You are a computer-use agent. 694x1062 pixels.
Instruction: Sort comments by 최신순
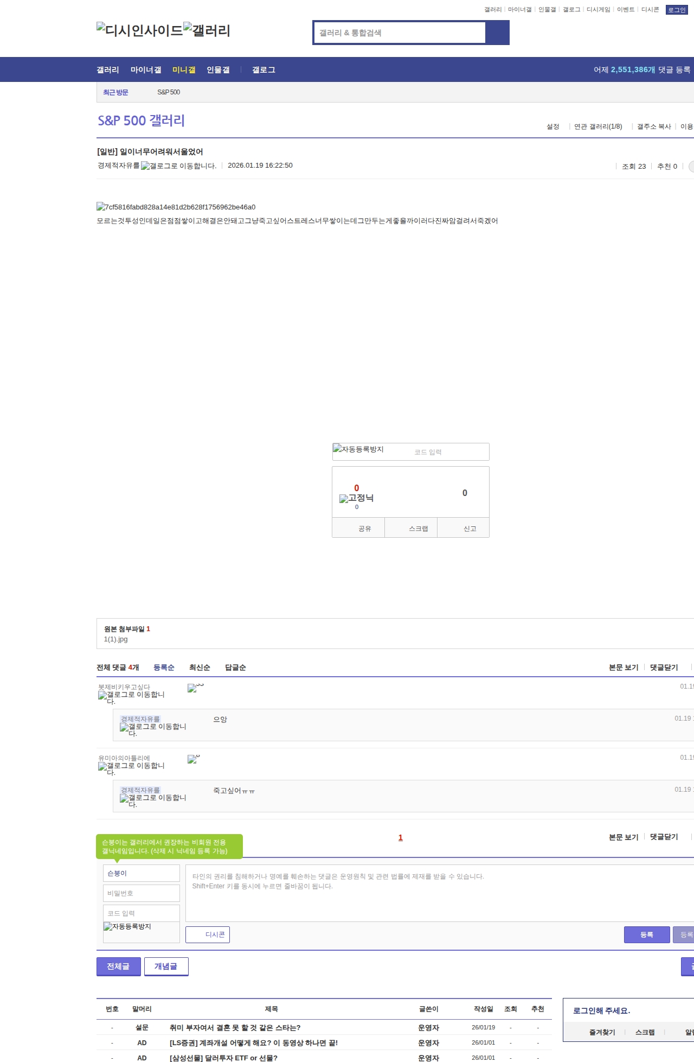pos(199,667)
